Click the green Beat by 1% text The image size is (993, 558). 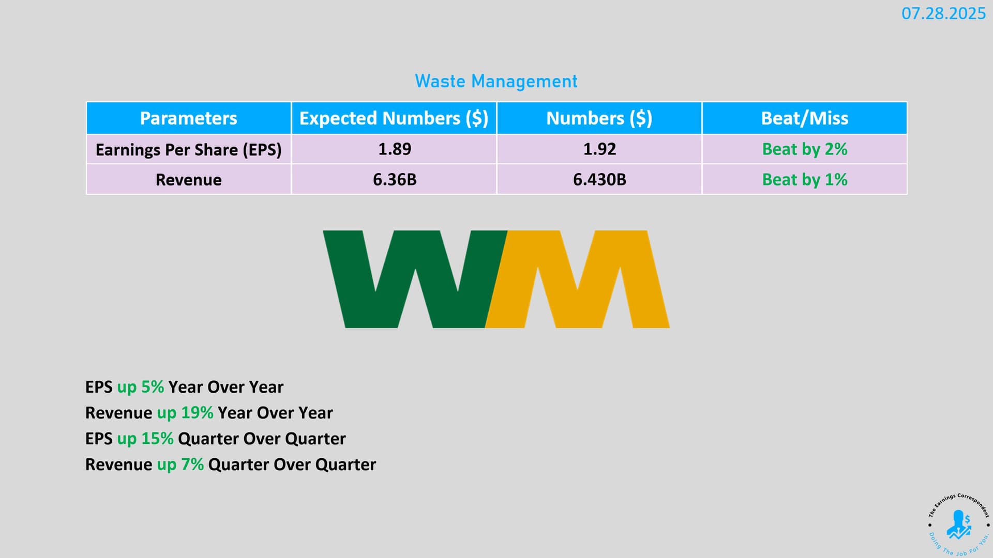coord(804,180)
